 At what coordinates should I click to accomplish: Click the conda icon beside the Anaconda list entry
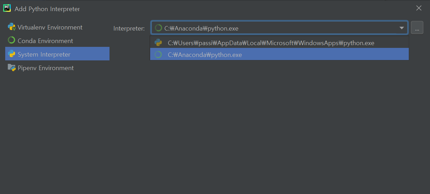point(158,54)
